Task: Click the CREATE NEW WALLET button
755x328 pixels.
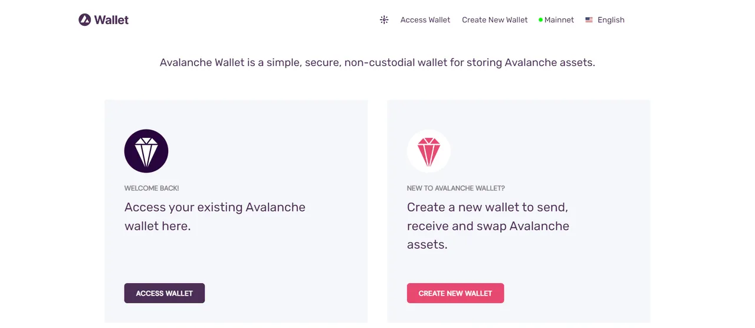Action: 455,293
